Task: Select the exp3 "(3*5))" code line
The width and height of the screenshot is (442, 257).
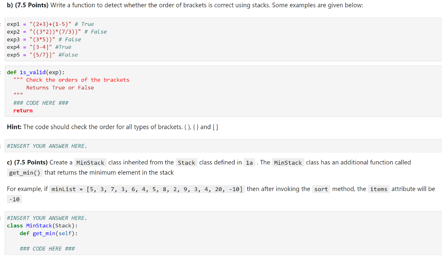Action: (44, 40)
